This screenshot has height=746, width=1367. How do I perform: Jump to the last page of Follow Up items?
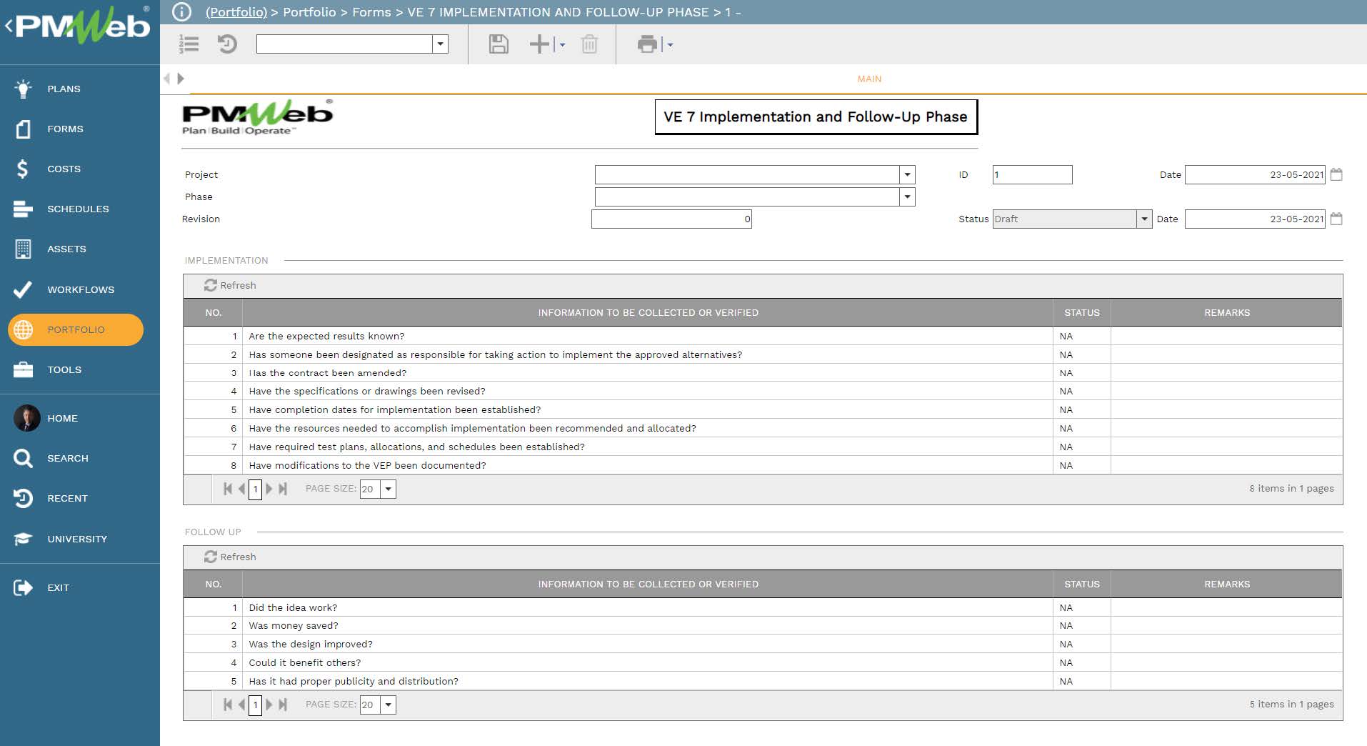(x=284, y=705)
